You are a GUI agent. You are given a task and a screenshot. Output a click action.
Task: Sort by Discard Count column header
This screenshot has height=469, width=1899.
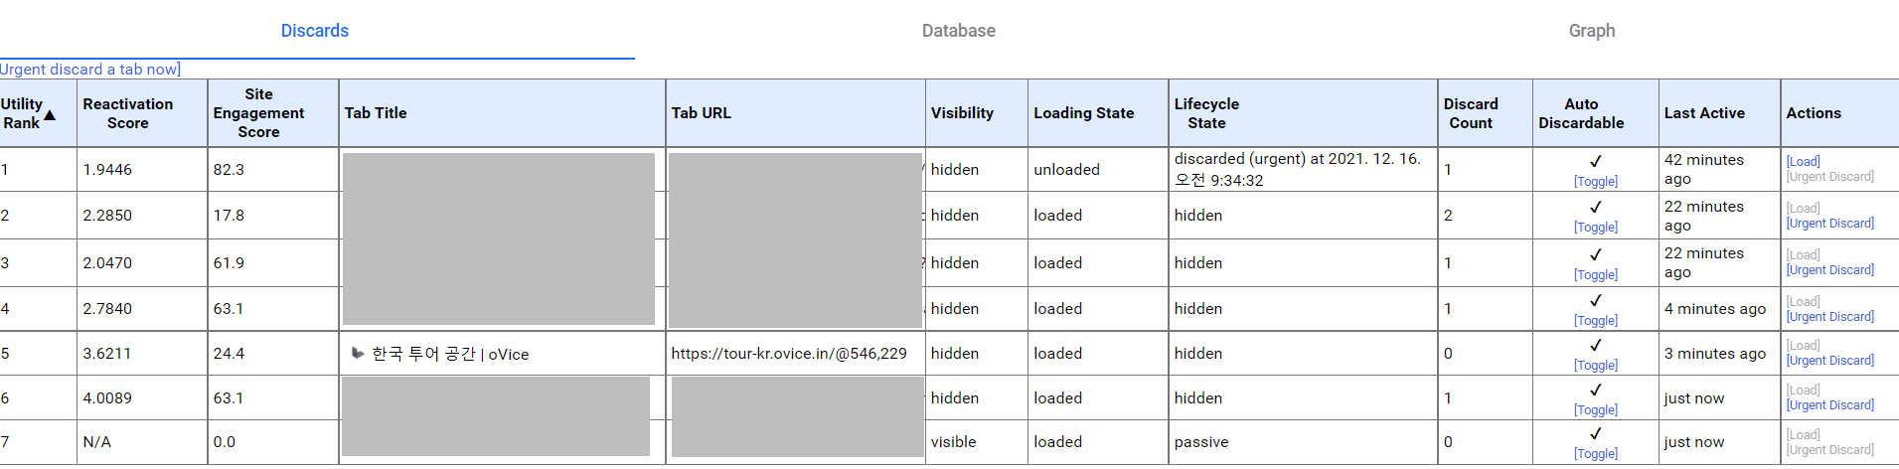pos(1471,113)
